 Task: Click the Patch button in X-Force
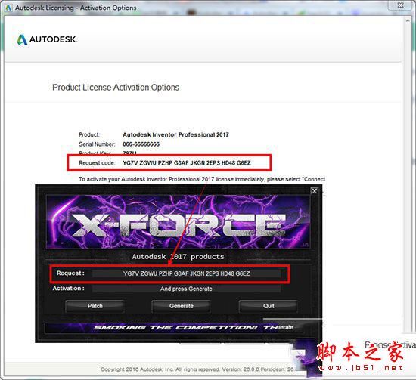tap(95, 306)
